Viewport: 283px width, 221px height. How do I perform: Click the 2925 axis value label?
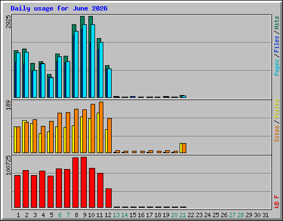(x=8, y=22)
